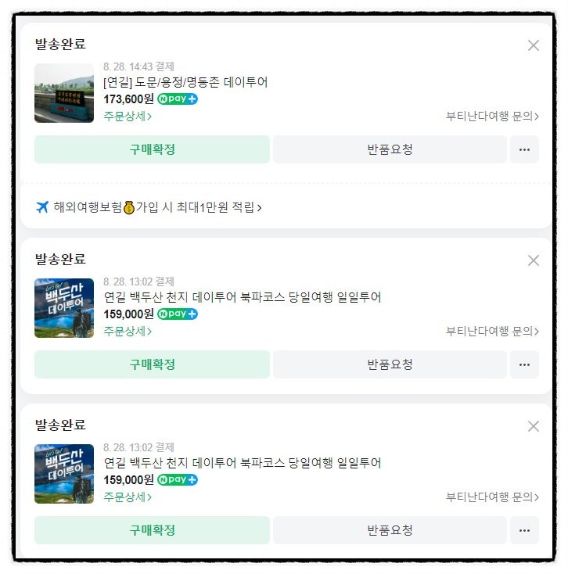This screenshot has height=574, width=568.
Task: Open 주문상세 for the 도문/용정/명동촌 tour
Action: (x=128, y=117)
